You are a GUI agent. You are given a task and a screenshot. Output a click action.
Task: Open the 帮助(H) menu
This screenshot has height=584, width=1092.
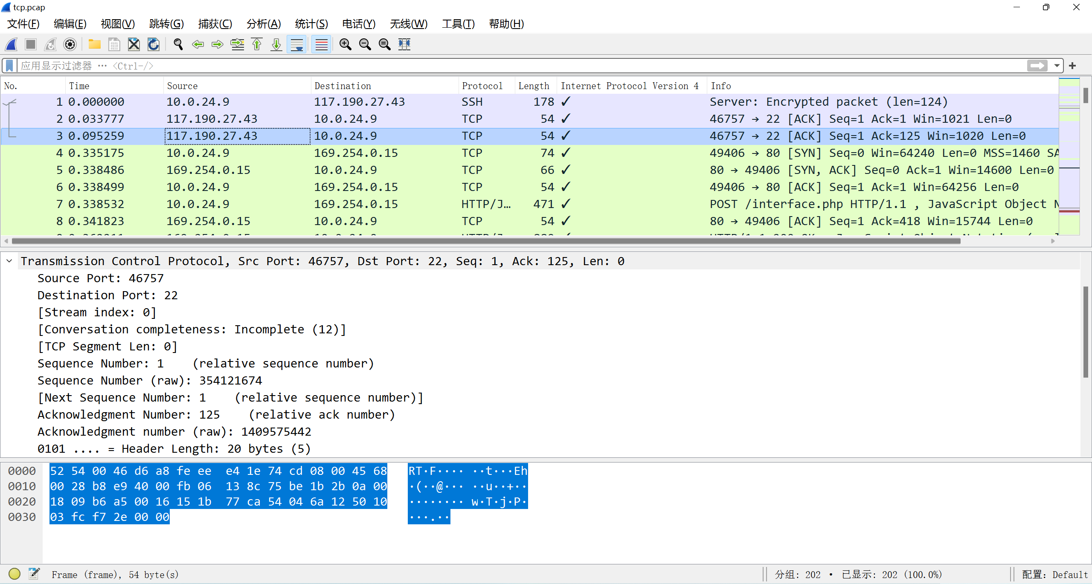(x=506, y=24)
